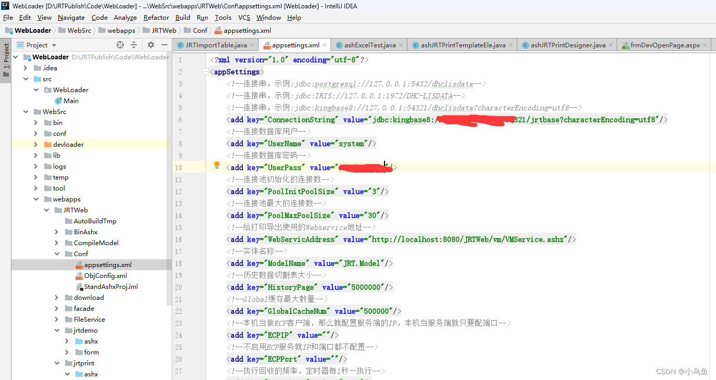Open the Edit menu
The width and height of the screenshot is (716, 380).
pyautogui.click(x=25, y=17)
